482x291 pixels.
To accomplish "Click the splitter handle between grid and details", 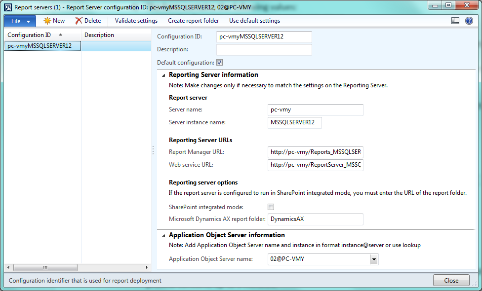I will click(x=153, y=150).
